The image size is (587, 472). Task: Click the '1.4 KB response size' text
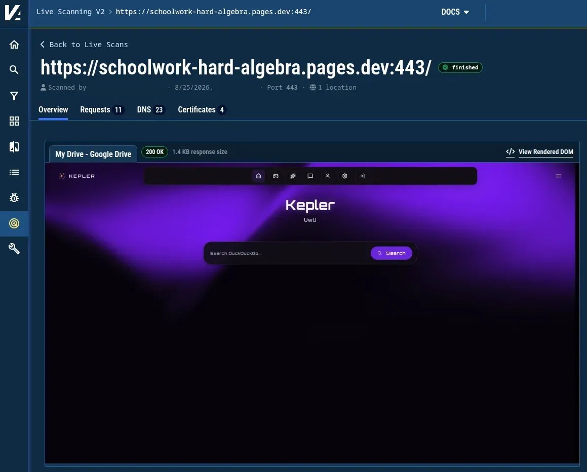coord(200,151)
